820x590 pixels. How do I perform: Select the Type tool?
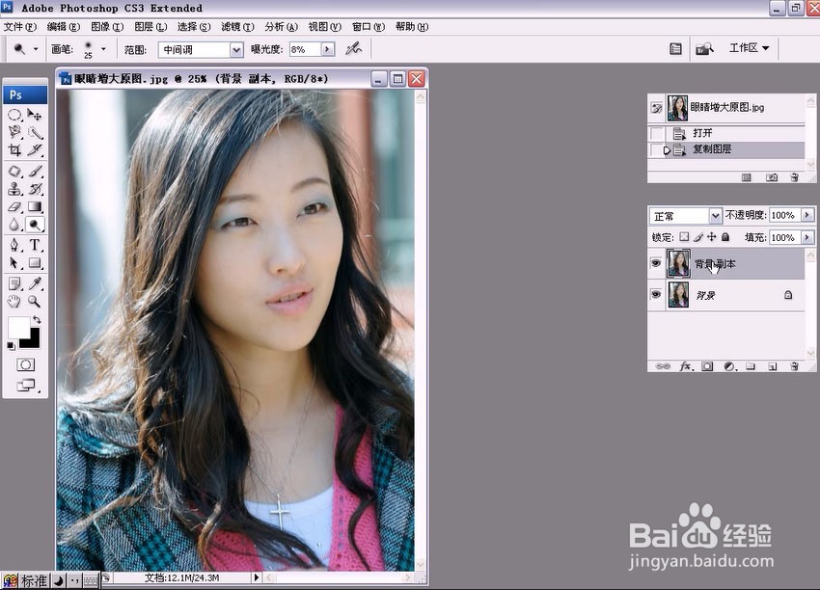pyautogui.click(x=35, y=245)
